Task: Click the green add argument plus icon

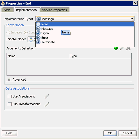Action: click(116, 49)
